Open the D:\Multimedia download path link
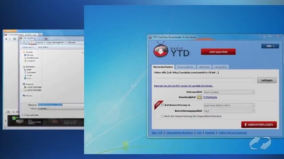The image size is (284, 159). point(210,97)
